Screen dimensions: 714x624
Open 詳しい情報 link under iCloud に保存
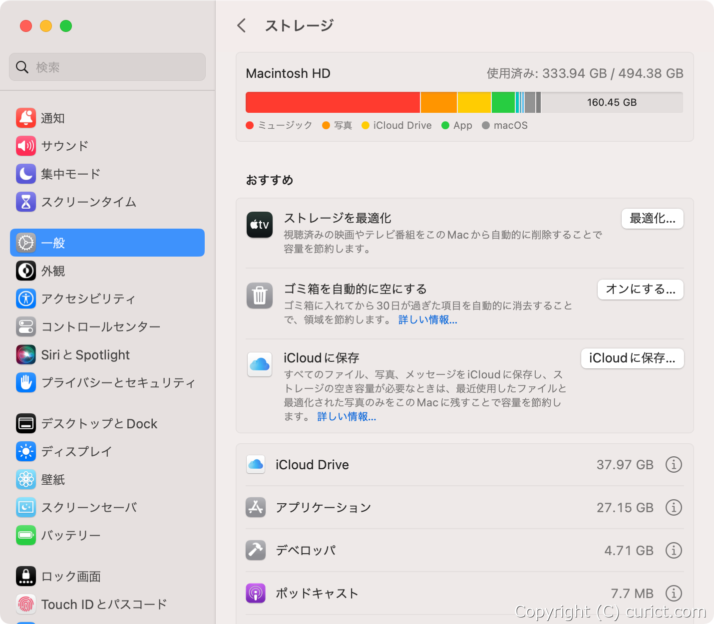[x=347, y=416]
